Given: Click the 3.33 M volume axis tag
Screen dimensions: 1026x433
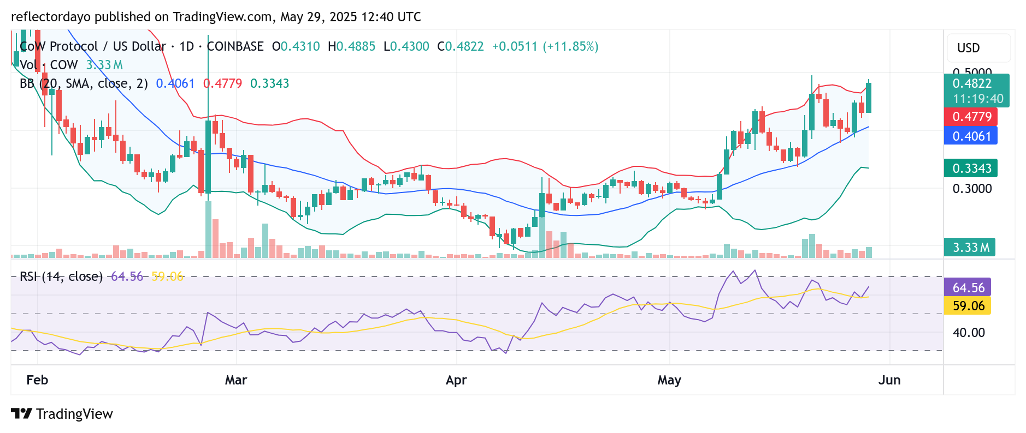Looking at the screenshot, I should click(x=970, y=248).
